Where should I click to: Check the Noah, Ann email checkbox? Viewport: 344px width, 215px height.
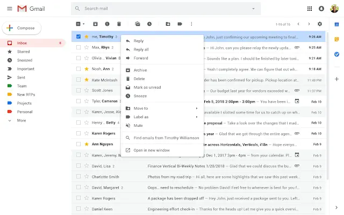click(78, 69)
